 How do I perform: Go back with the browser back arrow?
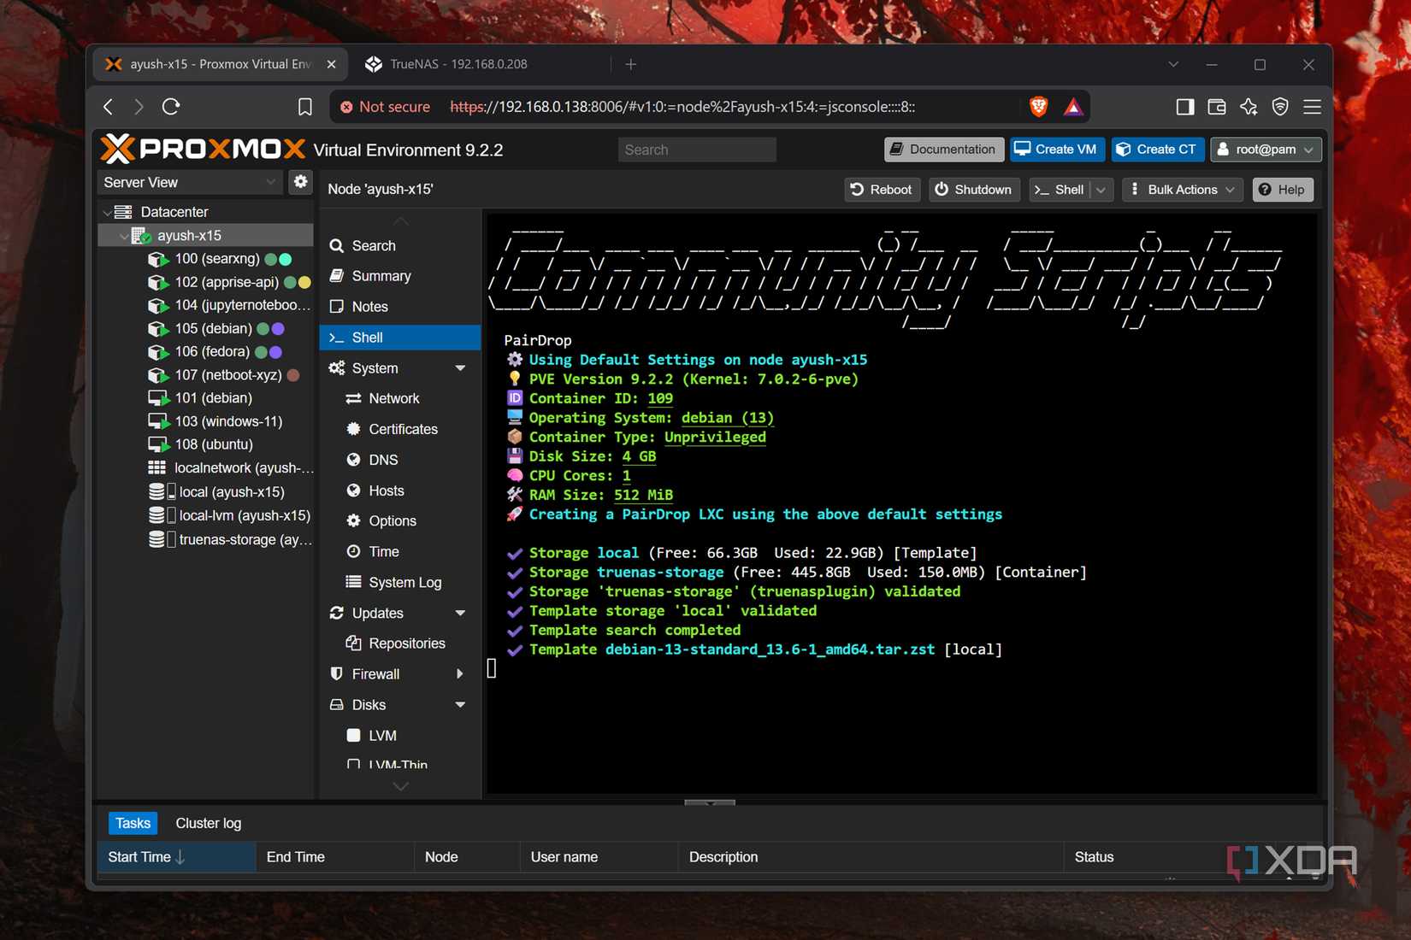coord(108,107)
